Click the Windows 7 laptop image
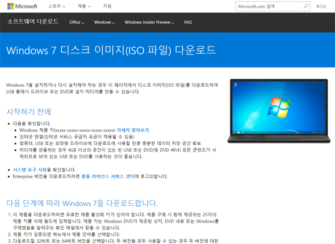 (x=279, y=111)
